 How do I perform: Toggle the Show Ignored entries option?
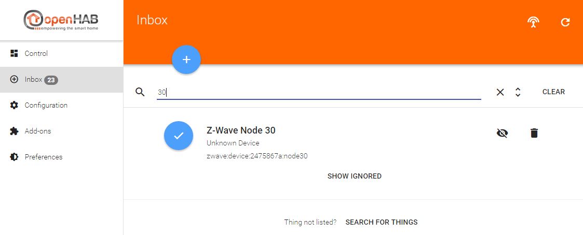(x=355, y=176)
